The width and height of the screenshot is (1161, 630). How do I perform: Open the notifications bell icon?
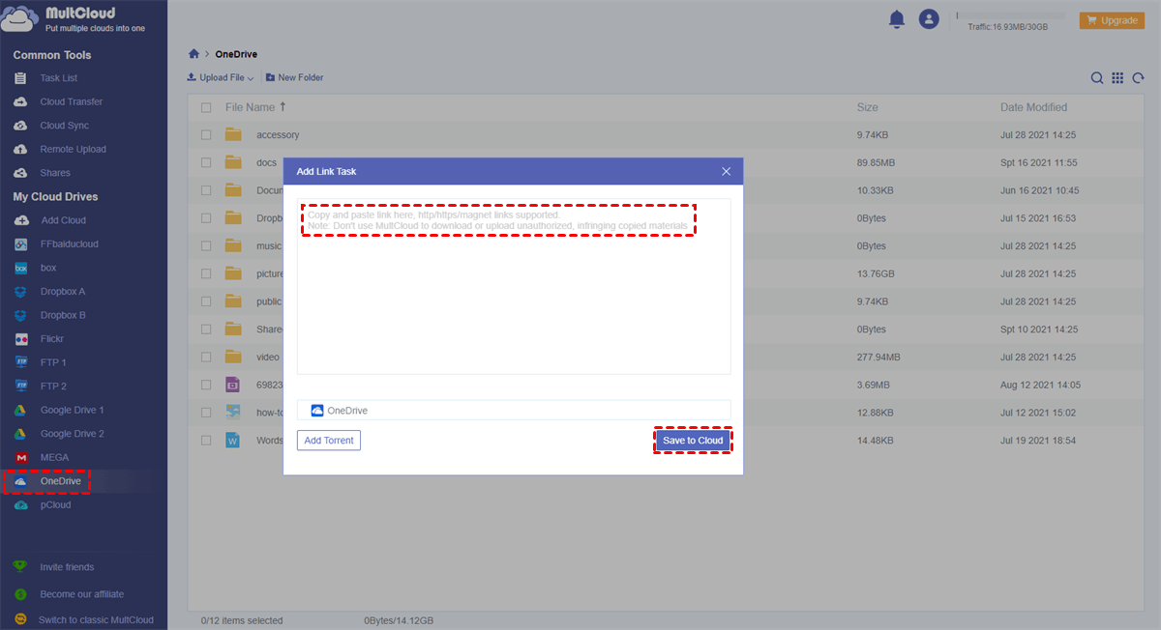pos(896,18)
